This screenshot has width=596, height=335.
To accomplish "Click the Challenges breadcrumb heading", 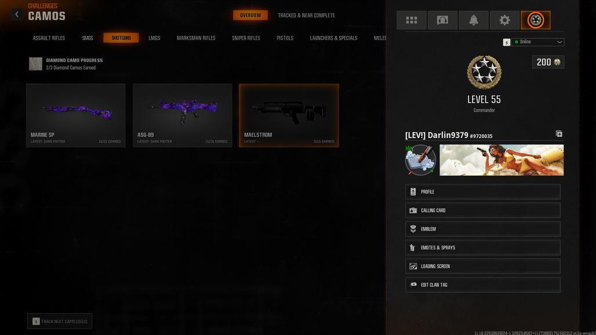I will [42, 6].
